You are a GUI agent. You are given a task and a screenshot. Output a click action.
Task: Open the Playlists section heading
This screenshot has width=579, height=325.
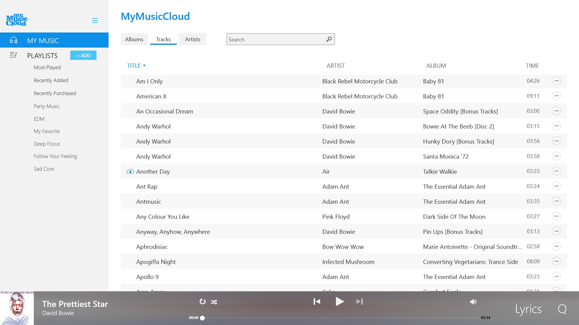click(42, 56)
